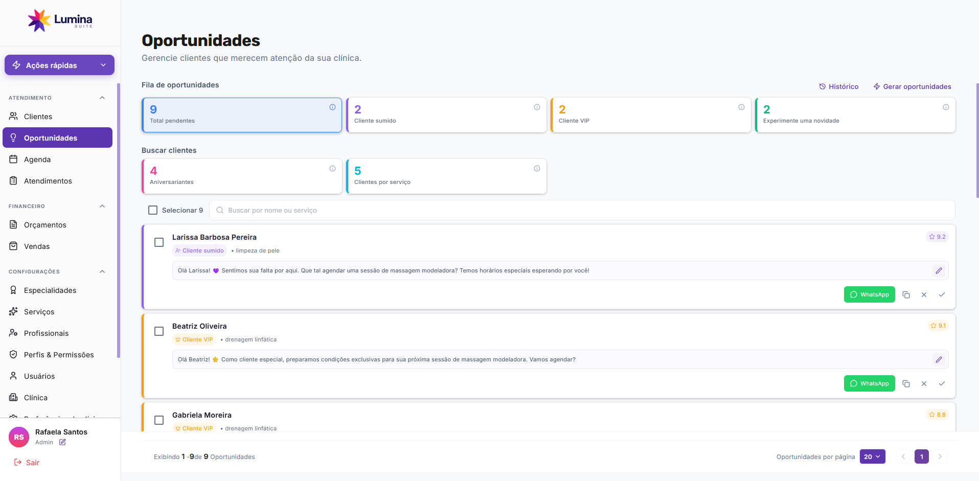
Task: Click Sair to log out
Action: coord(27,463)
